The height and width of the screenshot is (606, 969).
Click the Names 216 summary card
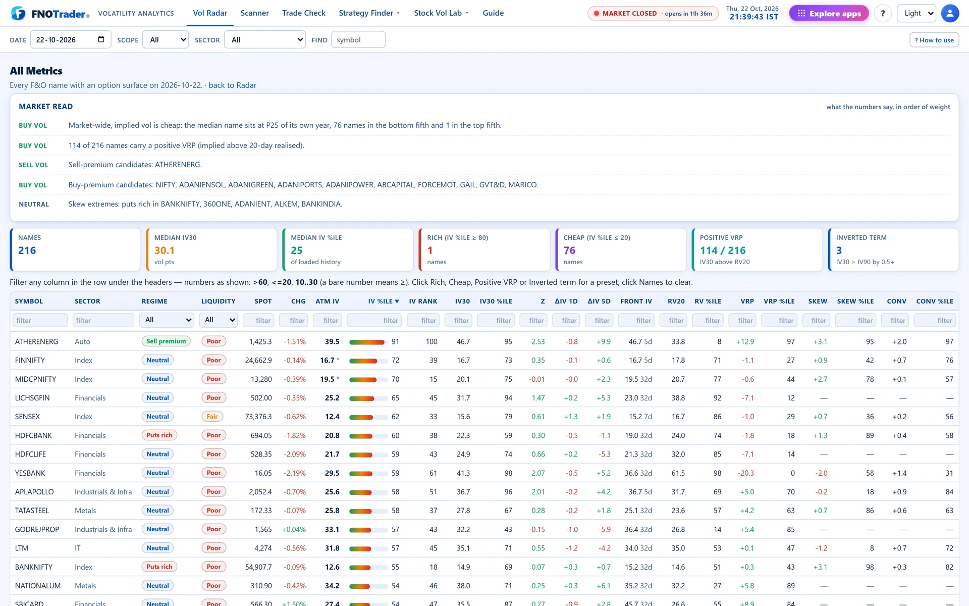click(x=75, y=249)
